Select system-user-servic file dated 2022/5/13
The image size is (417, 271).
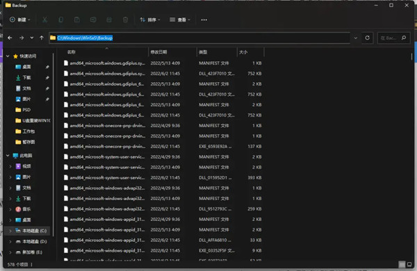point(163,167)
